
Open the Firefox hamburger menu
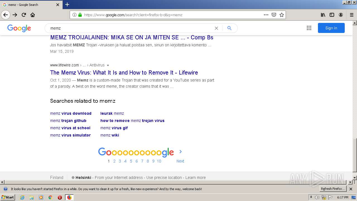point(352,15)
